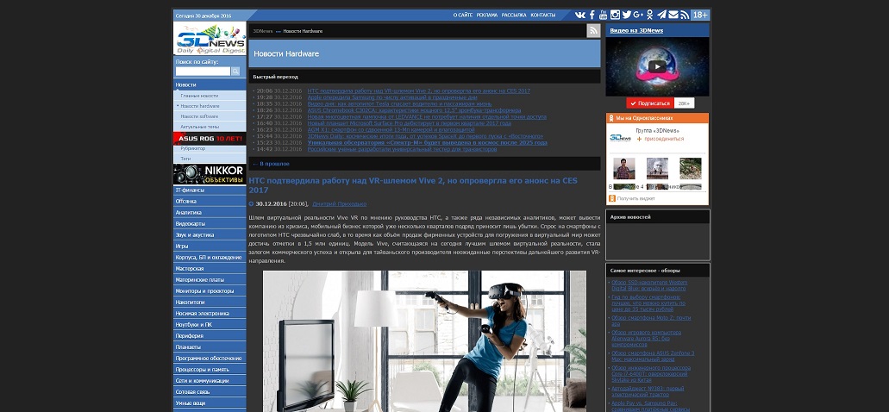The image size is (889, 412).
Task: Open the ASUS Zenfone 3 Max review
Action: coord(653,356)
